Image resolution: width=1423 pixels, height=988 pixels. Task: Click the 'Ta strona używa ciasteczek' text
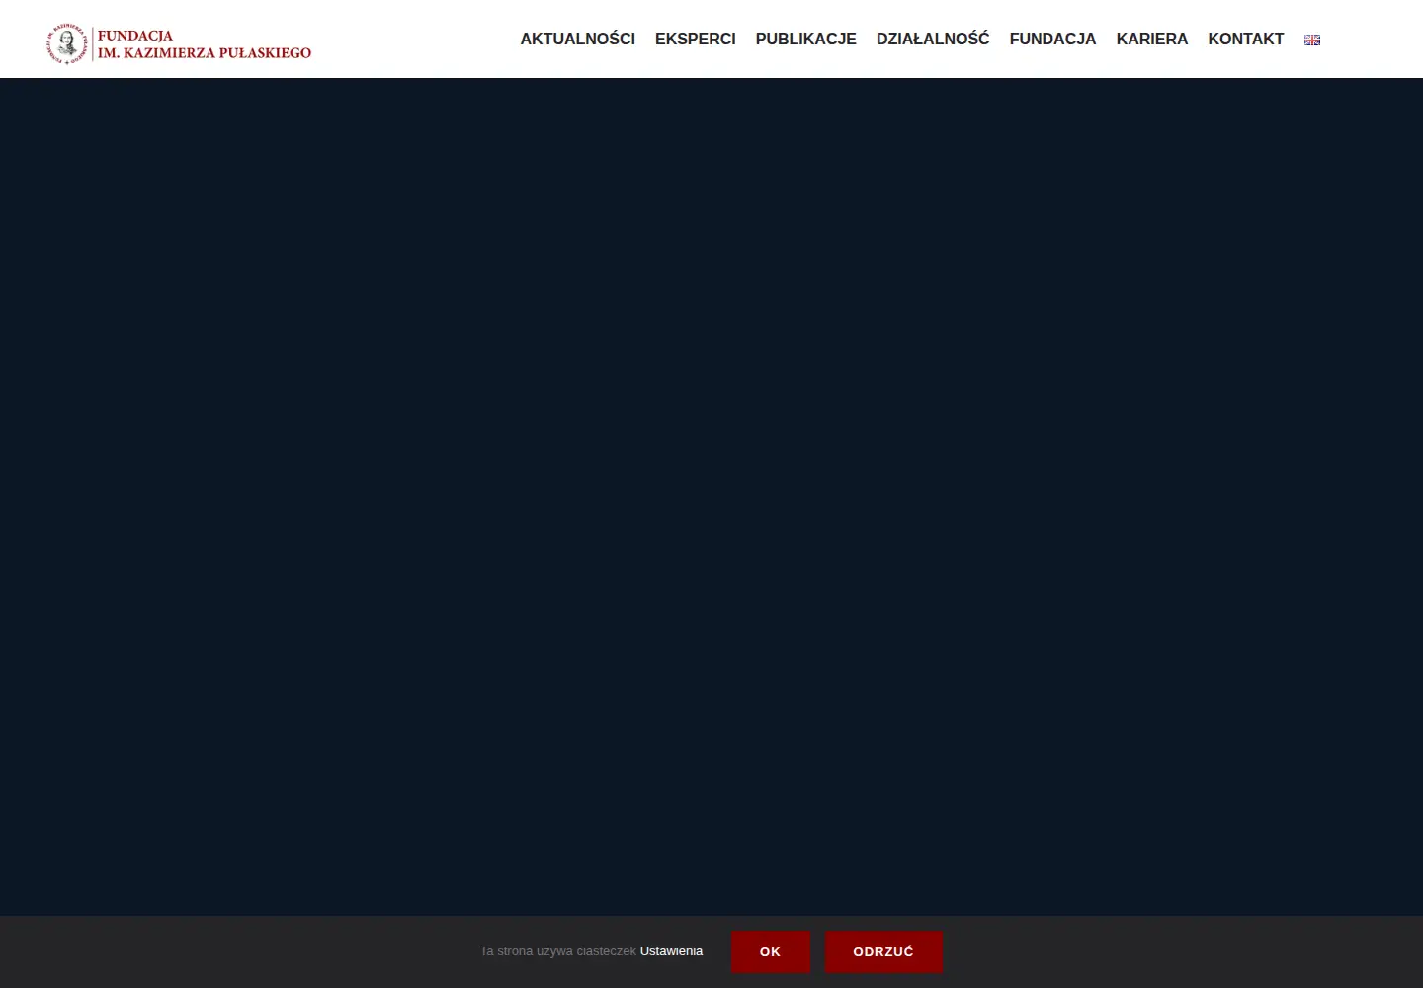pos(558,951)
